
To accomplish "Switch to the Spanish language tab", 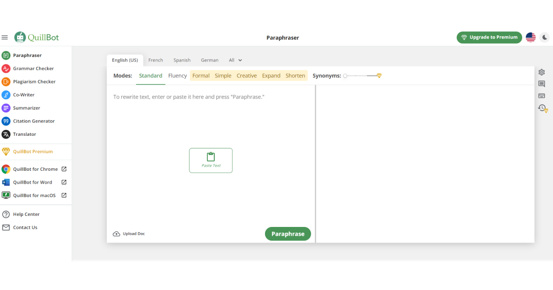I will point(182,60).
